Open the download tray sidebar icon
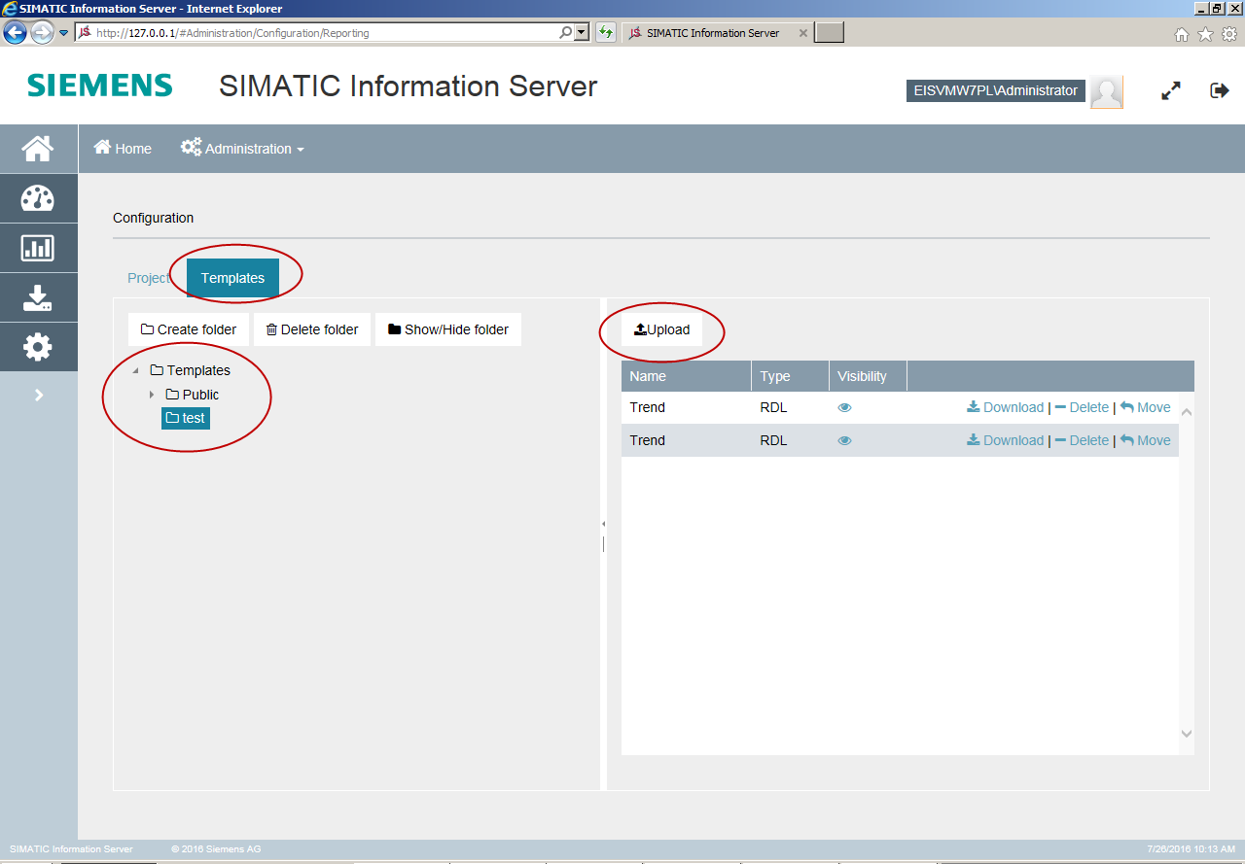This screenshot has width=1245, height=864. [x=38, y=297]
